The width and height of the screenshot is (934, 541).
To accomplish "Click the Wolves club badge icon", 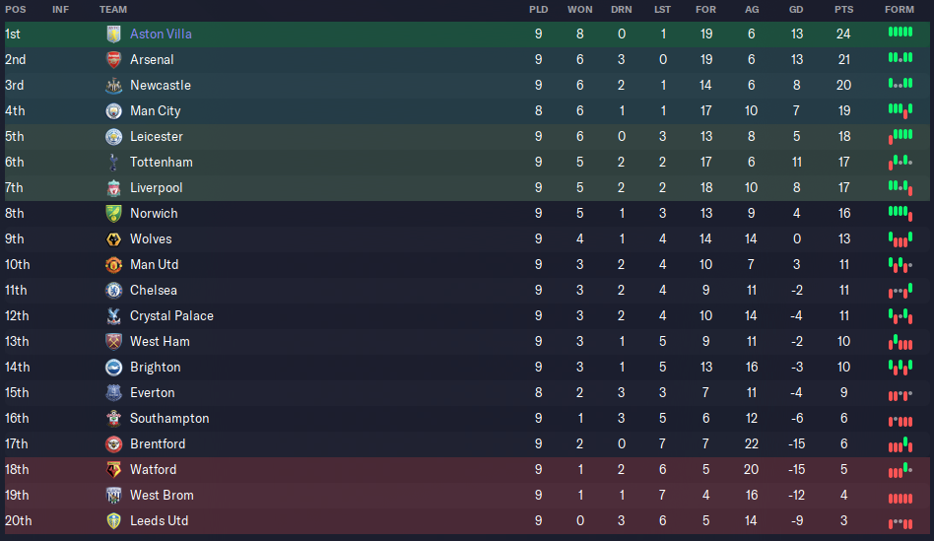I will 113,238.
